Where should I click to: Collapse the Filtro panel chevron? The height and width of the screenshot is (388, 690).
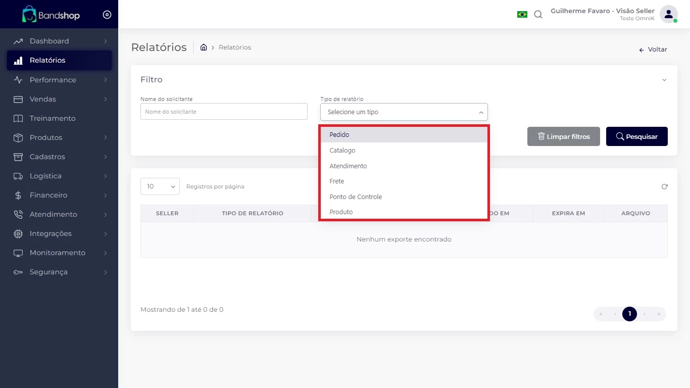tap(664, 80)
